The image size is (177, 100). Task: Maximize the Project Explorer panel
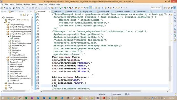pos(31,11)
